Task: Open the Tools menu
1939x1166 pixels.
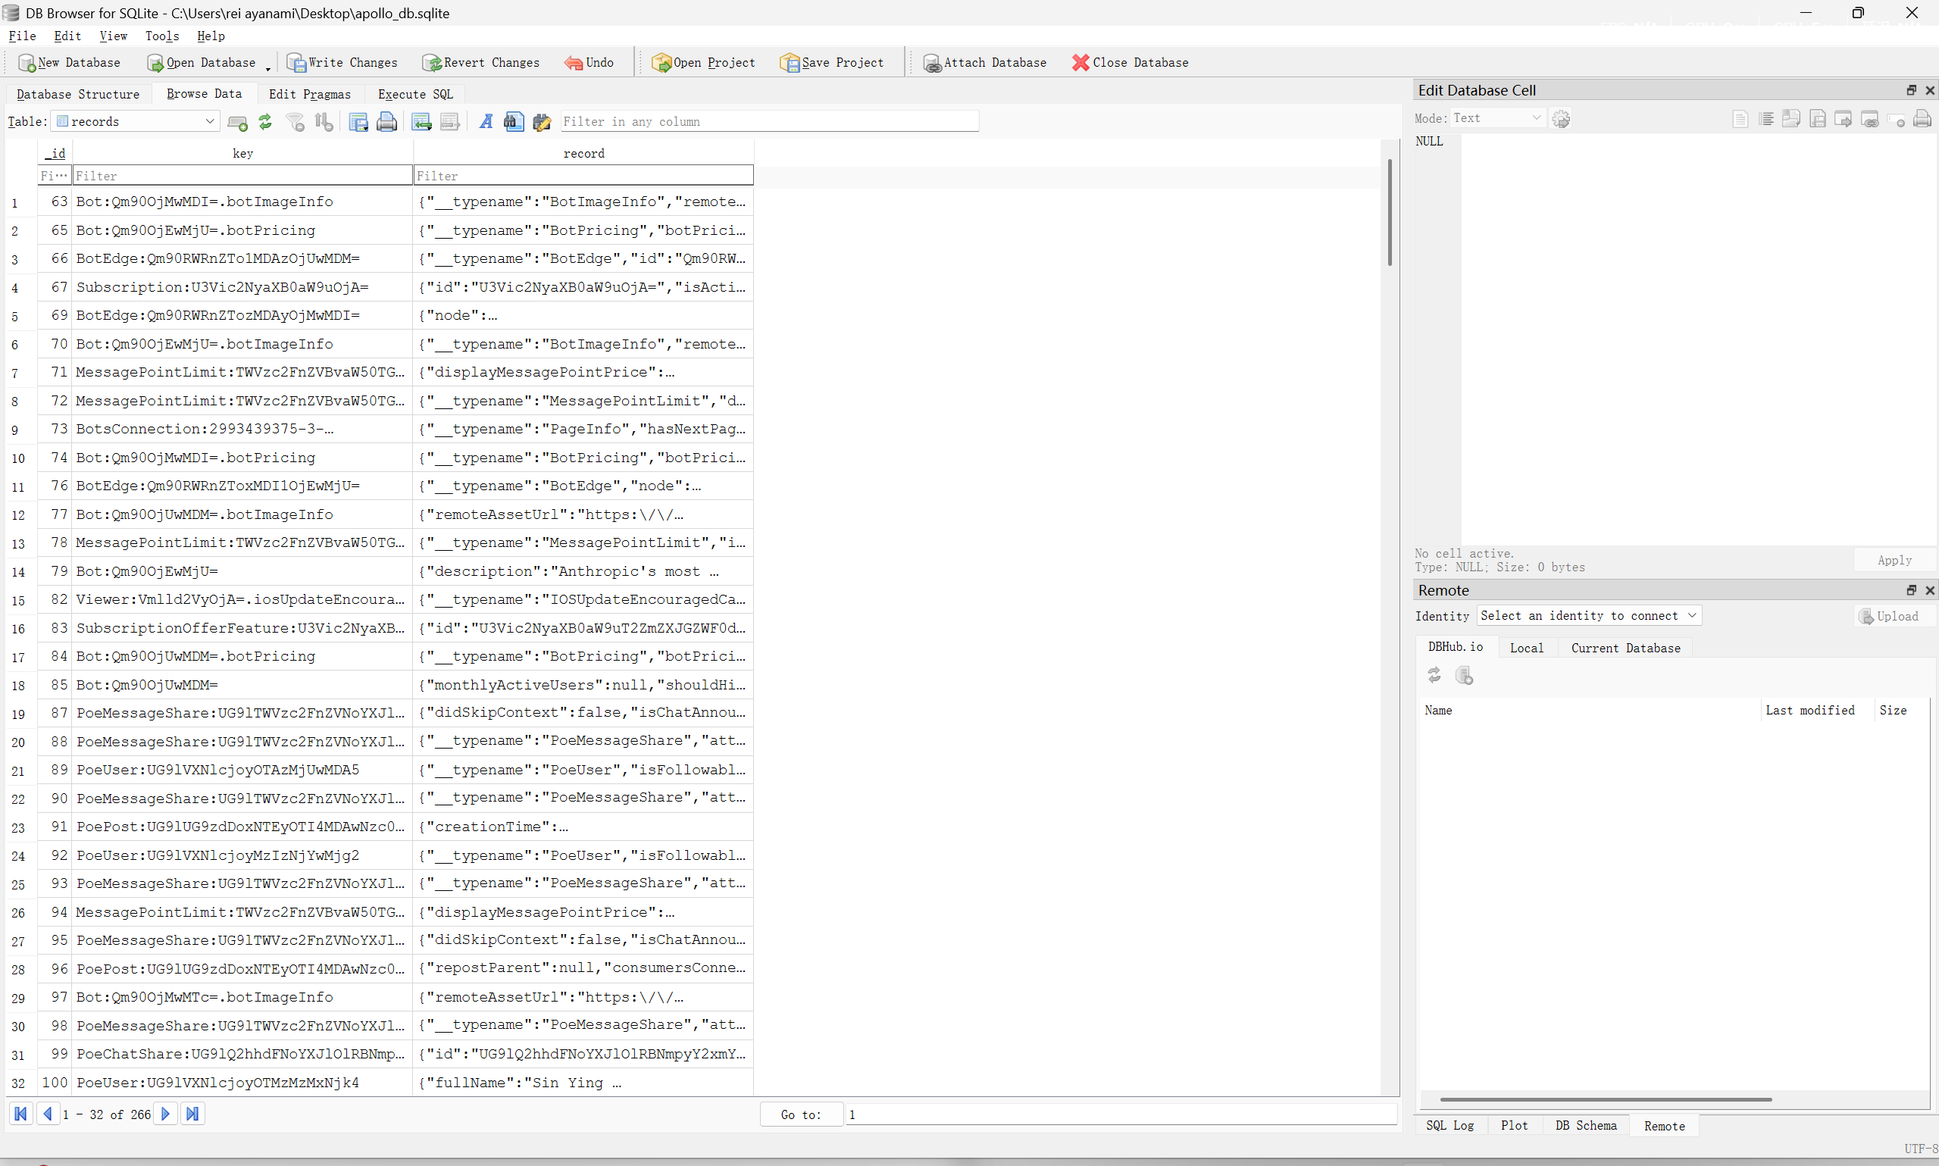Action: [162, 36]
